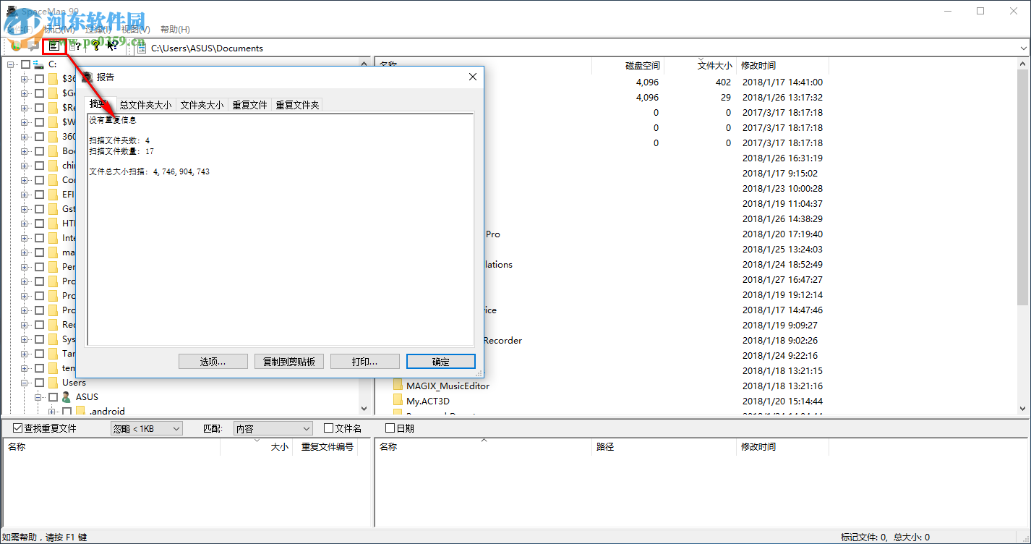Click the 标记文件: 0 status bar text
The image size is (1031, 544).
click(x=864, y=537)
